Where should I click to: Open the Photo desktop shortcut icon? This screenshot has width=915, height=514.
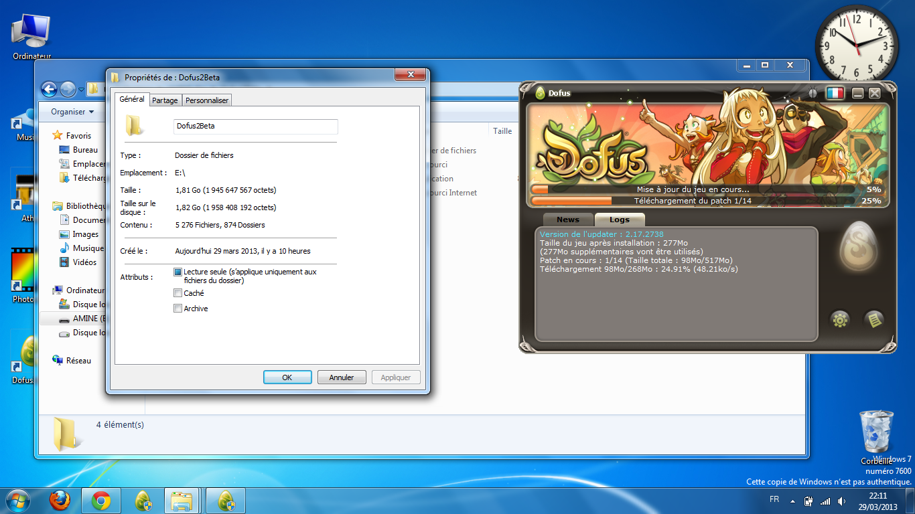click(x=23, y=276)
